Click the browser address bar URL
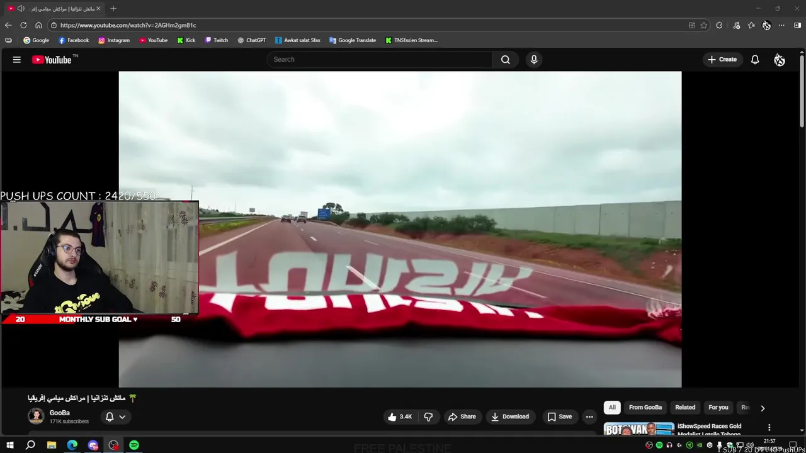The image size is (806, 453). 128,25
